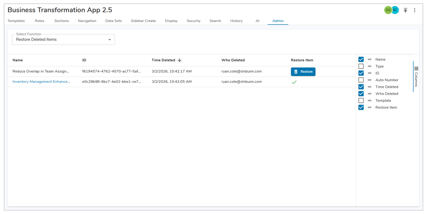The image size is (427, 214).
Task: Open the three-dot more options menu
Action: pos(415,10)
